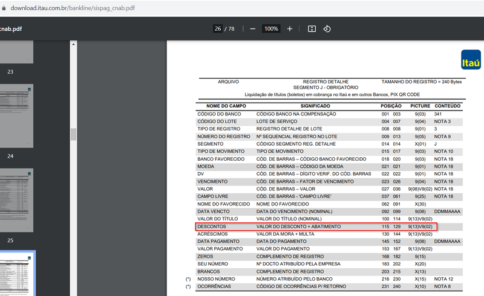This screenshot has height=296, width=484.
Task: Click the zoom in plus icon
Action: click(x=290, y=28)
